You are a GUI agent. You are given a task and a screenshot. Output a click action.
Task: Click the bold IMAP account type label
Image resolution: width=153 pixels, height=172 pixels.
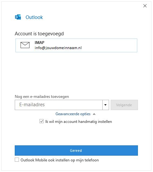click(39, 42)
